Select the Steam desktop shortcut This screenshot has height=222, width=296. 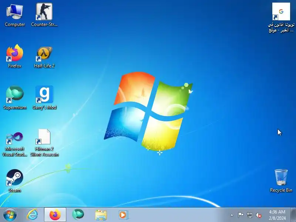tap(15, 181)
